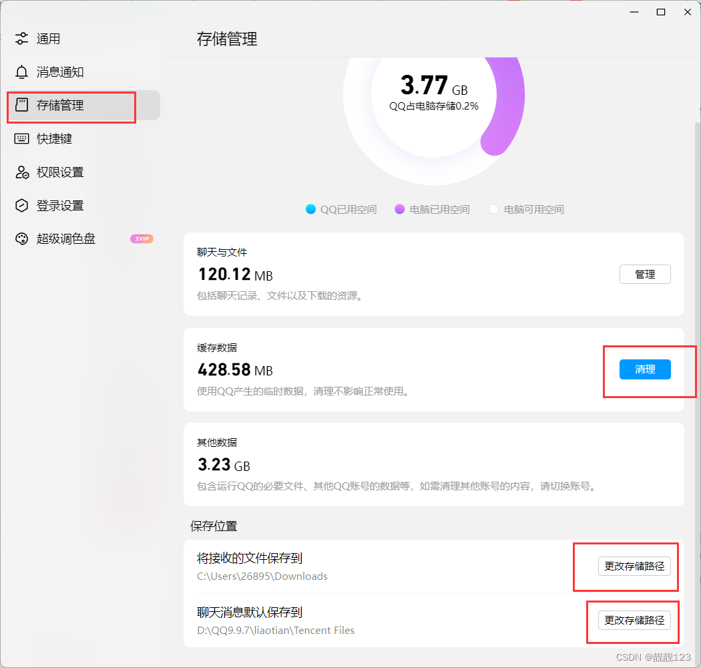Screen dimensions: 701x668
Task: Click the blue QQ已用空间 legend dot
Action: coord(310,209)
